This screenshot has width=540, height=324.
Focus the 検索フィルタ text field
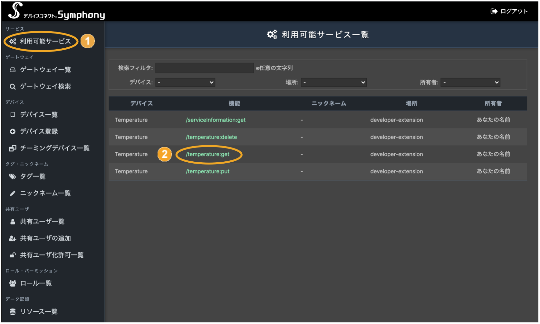click(205, 68)
